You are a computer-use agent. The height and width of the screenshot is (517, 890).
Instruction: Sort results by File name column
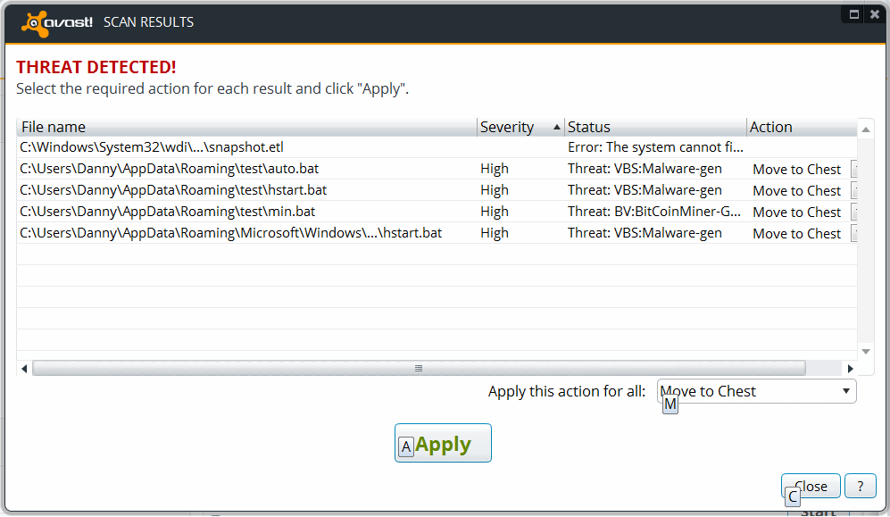click(246, 127)
